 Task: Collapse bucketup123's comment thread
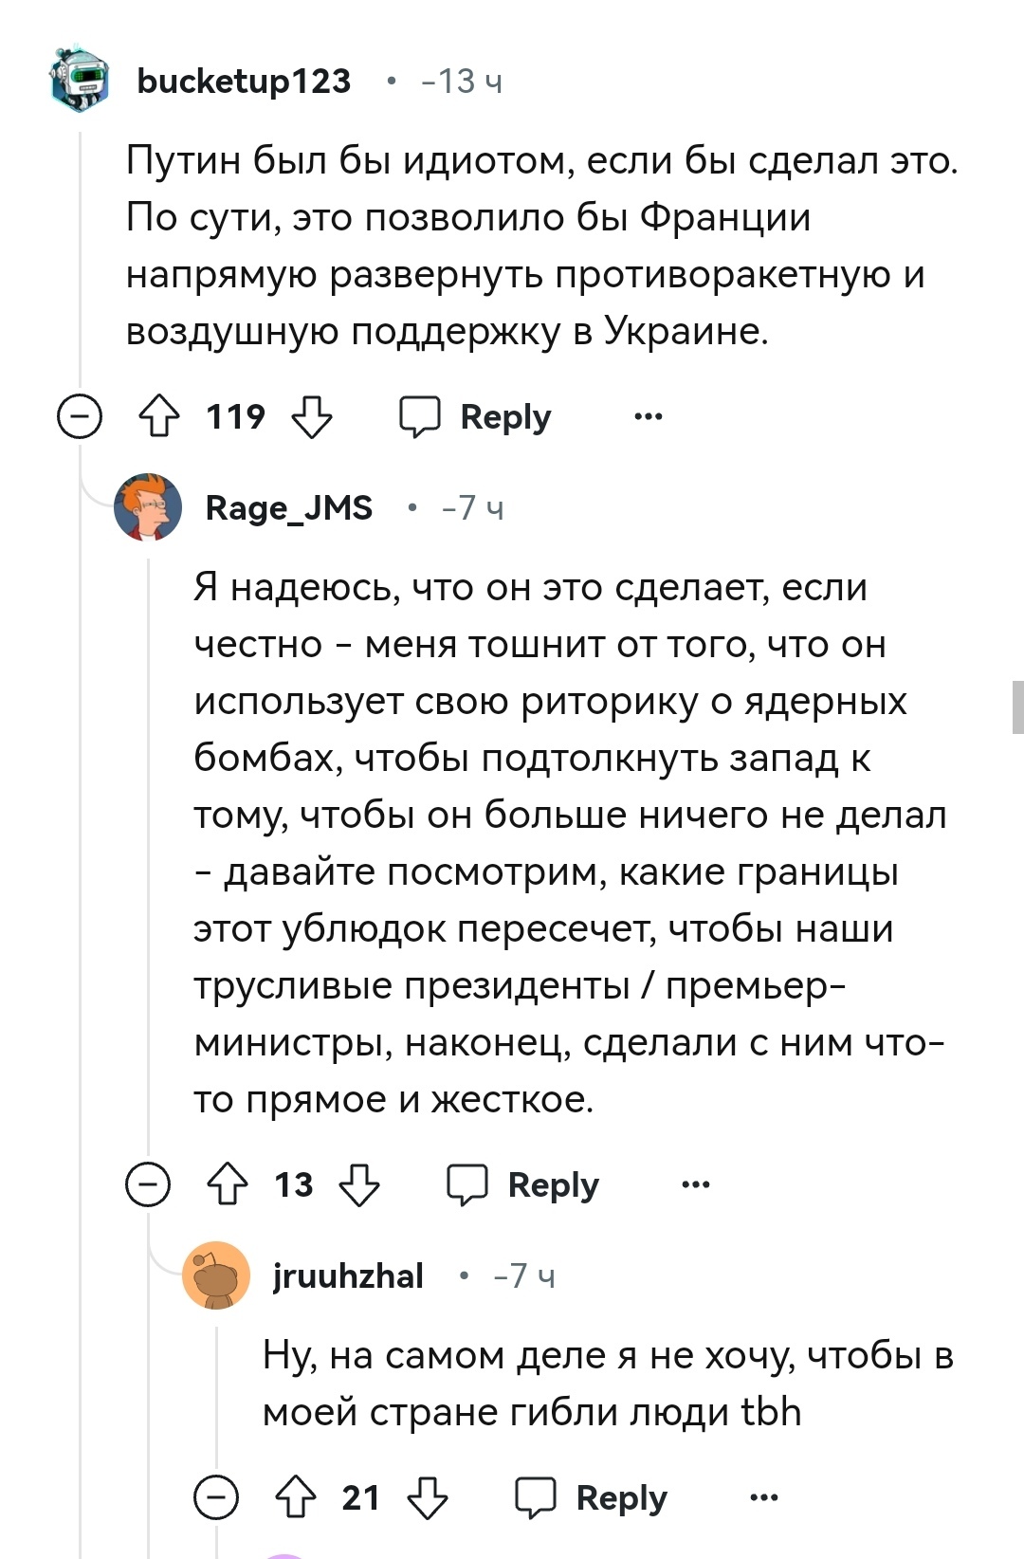pos(80,416)
